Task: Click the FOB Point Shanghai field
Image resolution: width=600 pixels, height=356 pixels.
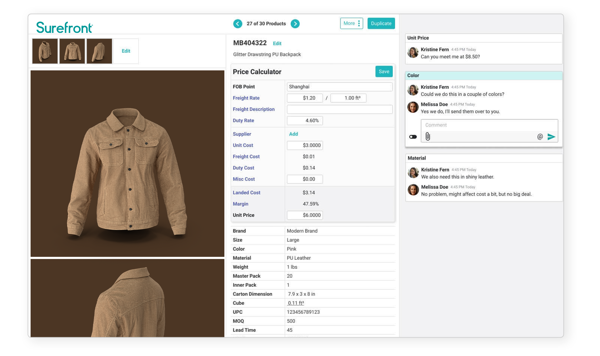Action: click(x=340, y=87)
